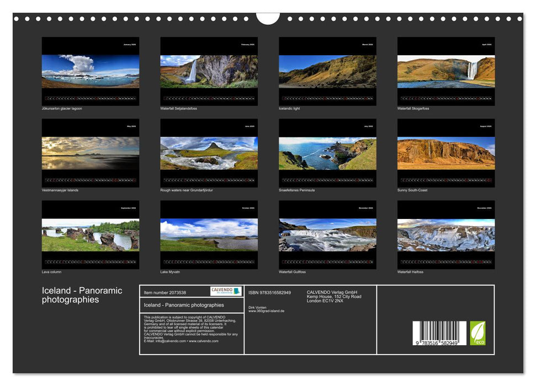
Task: Select the January Jökursarlon glacier lagoon photo
Action: (90, 72)
